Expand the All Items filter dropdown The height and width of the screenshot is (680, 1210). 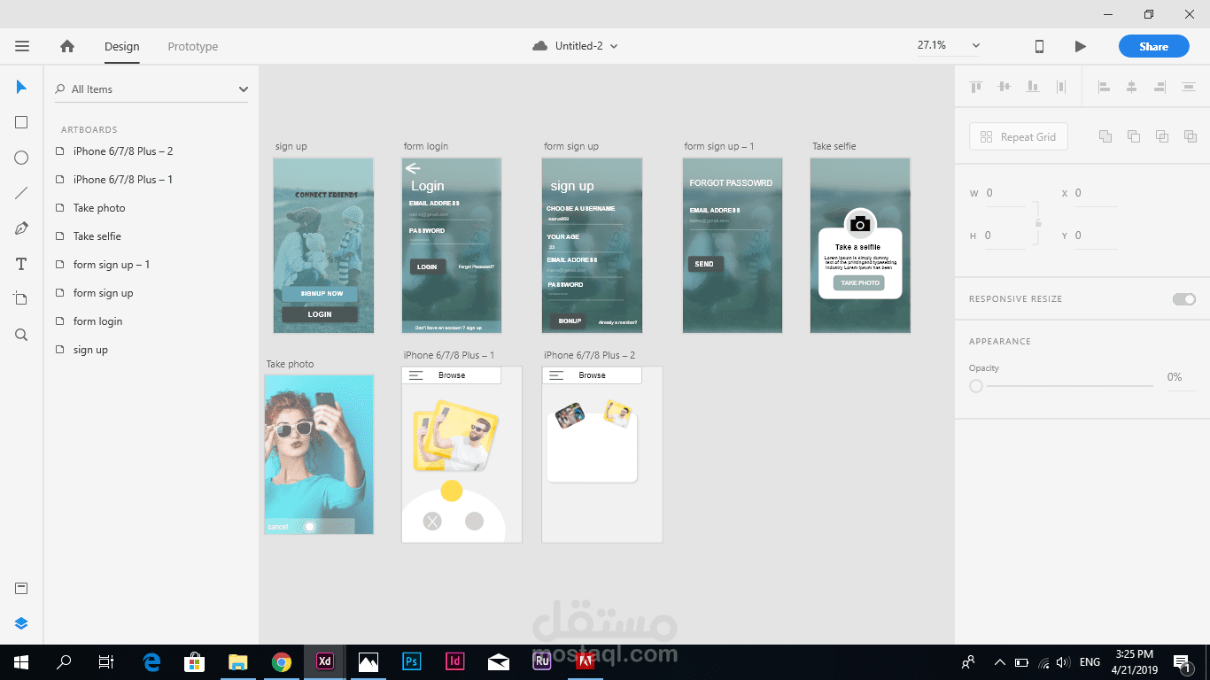tap(244, 89)
